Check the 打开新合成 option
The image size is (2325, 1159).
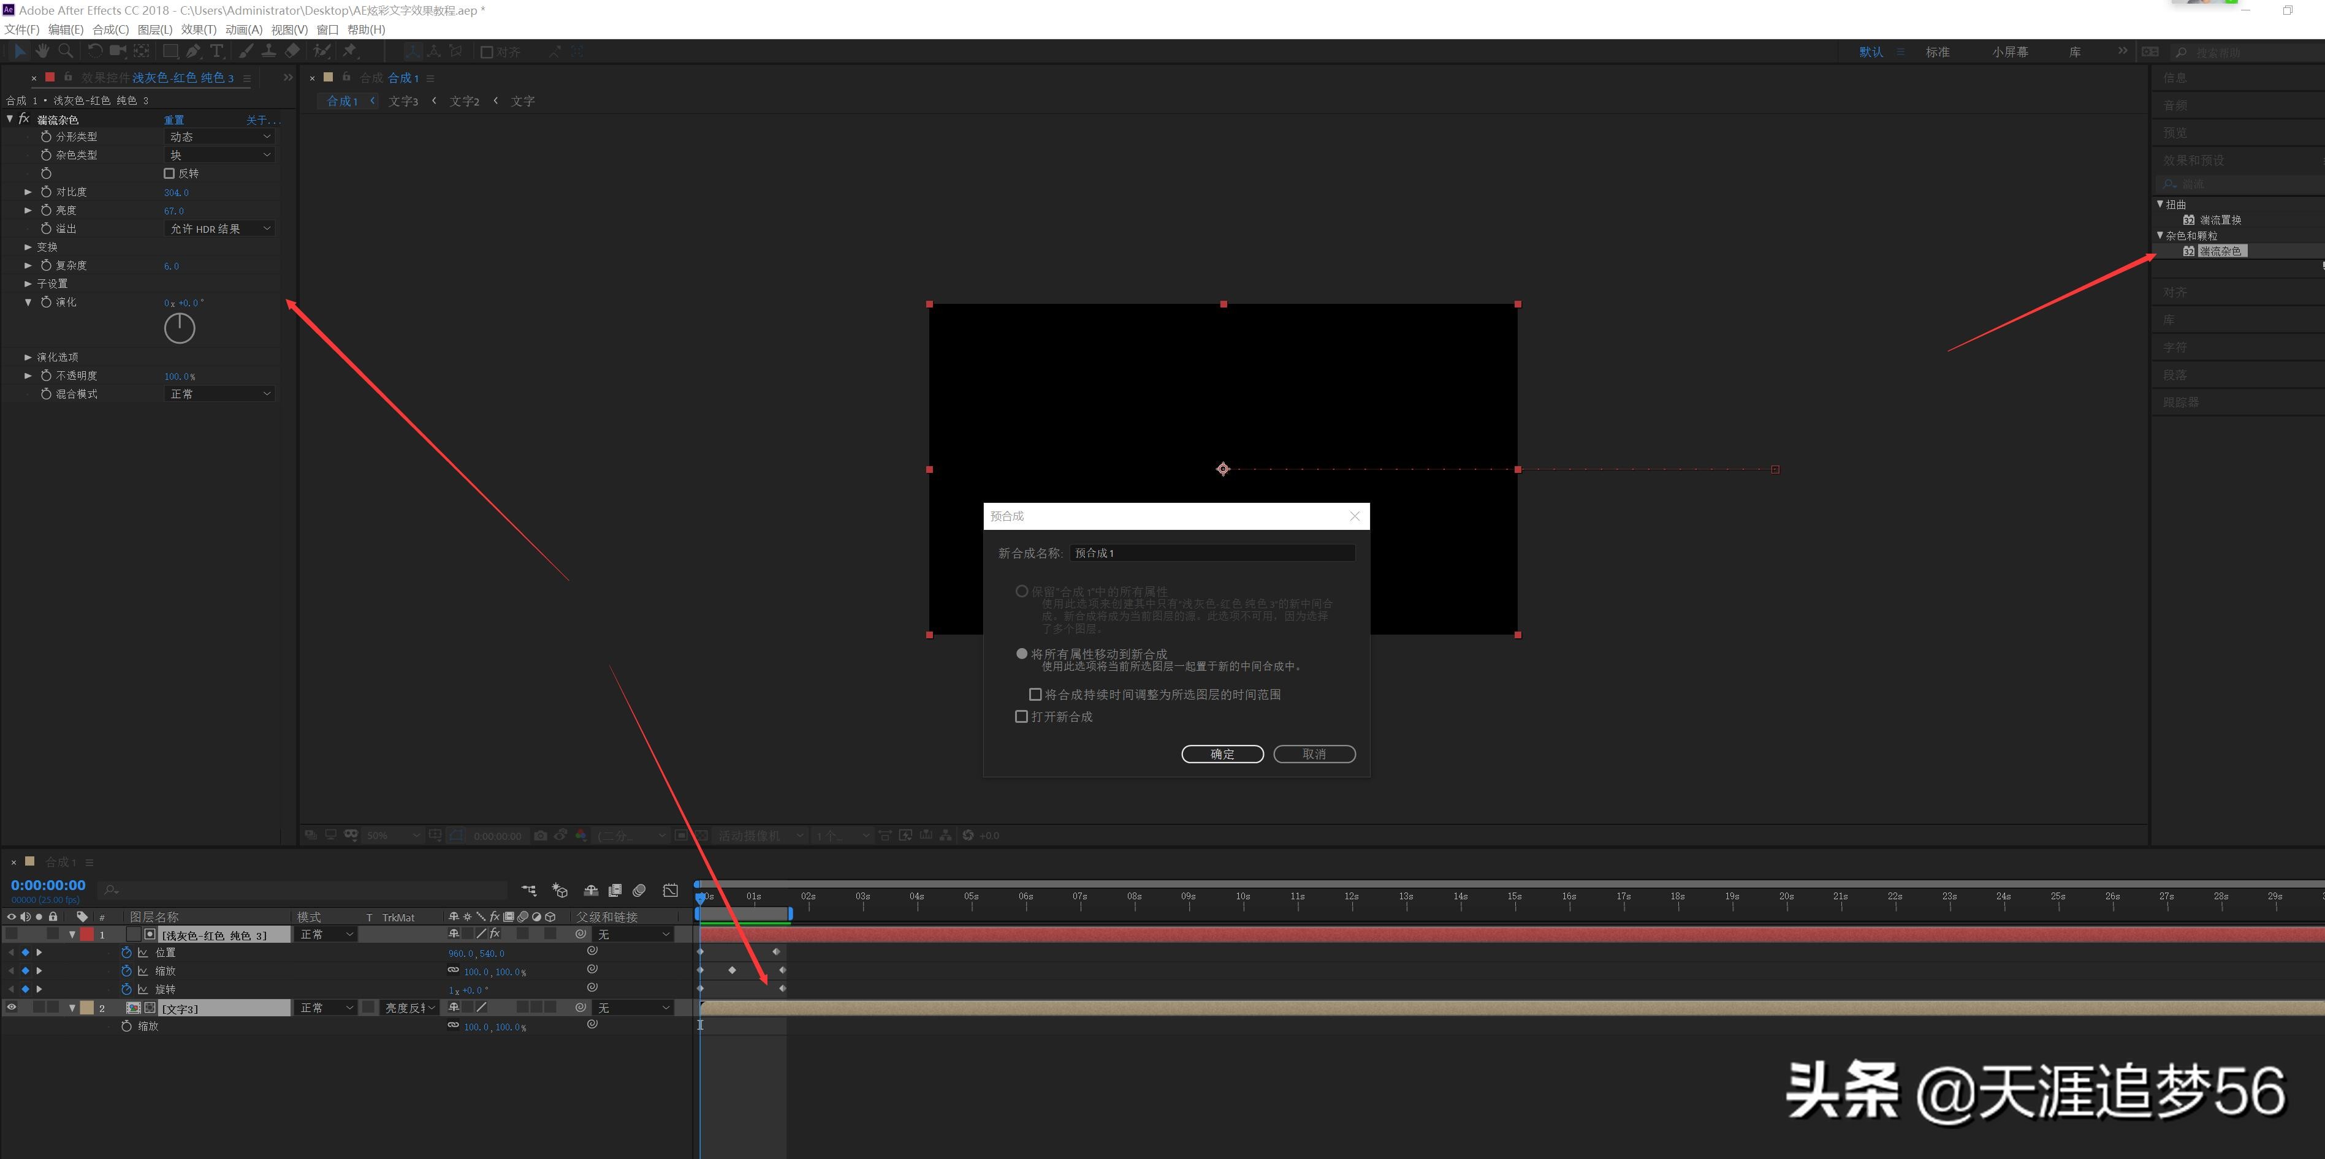coord(1022,716)
